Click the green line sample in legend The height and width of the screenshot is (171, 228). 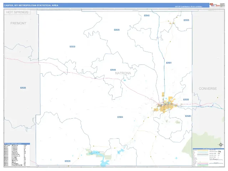point(203,166)
